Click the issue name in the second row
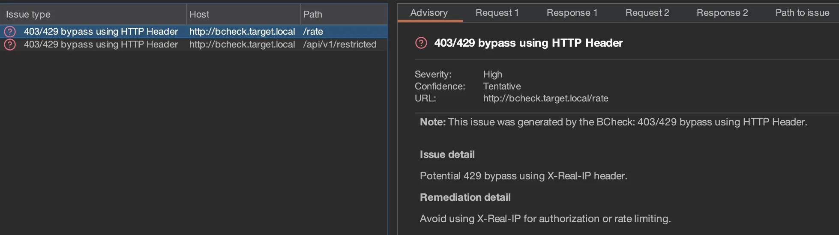Screen dimensions: 839x235 [101, 45]
